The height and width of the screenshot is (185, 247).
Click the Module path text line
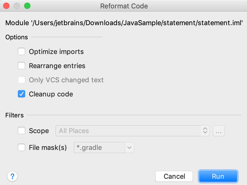[124, 23]
